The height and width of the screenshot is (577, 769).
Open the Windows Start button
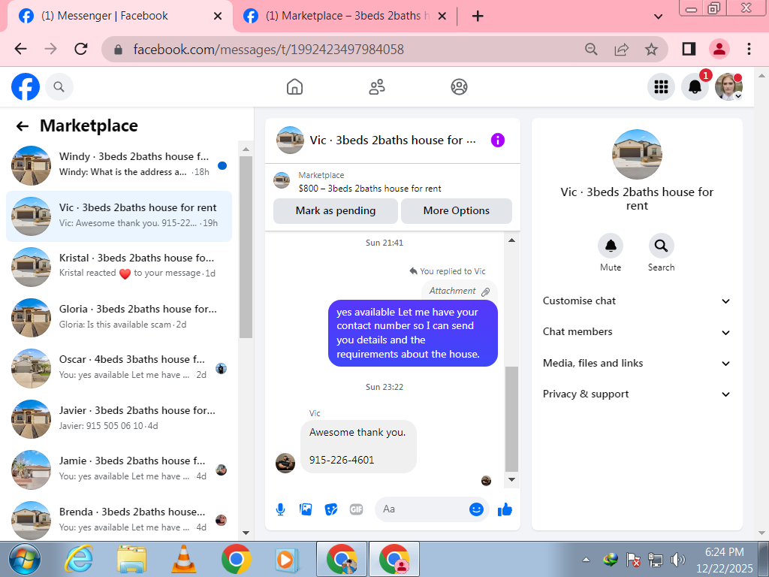pyautogui.click(x=25, y=559)
